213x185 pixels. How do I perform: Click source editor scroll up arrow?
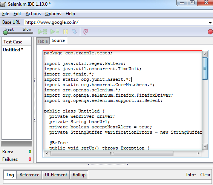tap(205, 54)
